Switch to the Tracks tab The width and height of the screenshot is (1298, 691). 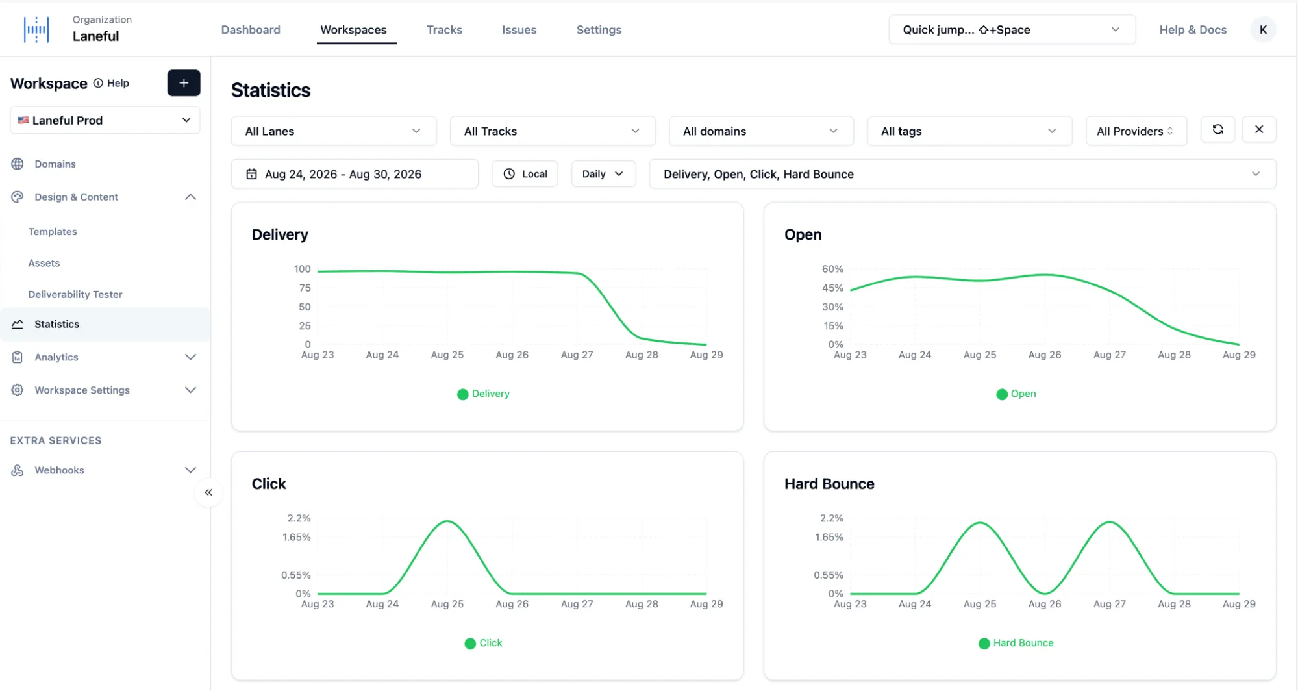tap(444, 30)
